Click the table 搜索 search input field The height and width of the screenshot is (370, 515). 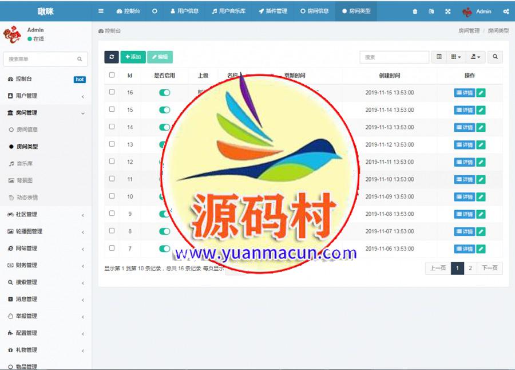[x=394, y=57]
